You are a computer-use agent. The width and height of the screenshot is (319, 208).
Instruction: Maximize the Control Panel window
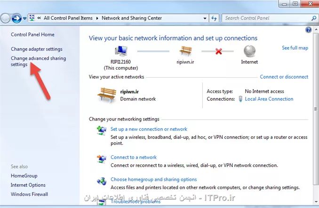tap(295, 3)
